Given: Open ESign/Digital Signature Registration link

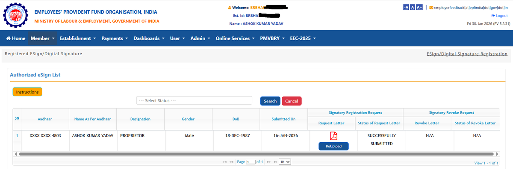Looking at the screenshot, I should click(x=467, y=54).
